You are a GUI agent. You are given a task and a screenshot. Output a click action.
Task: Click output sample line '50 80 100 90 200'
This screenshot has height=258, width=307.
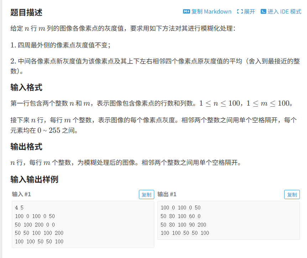(183, 225)
